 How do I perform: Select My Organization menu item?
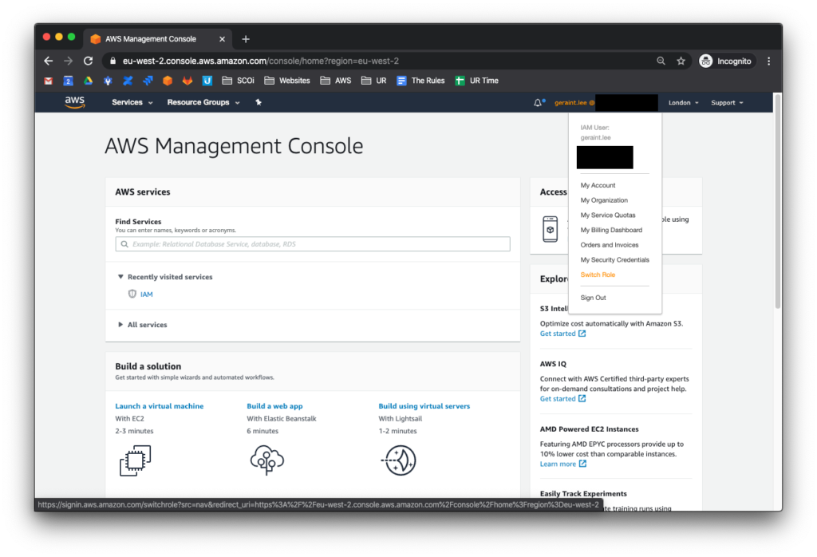click(604, 200)
